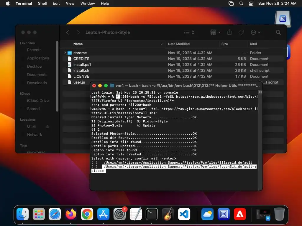This screenshot has width=302, height=226.
Task: Select the CREDITS file row
Action: coord(173,59)
